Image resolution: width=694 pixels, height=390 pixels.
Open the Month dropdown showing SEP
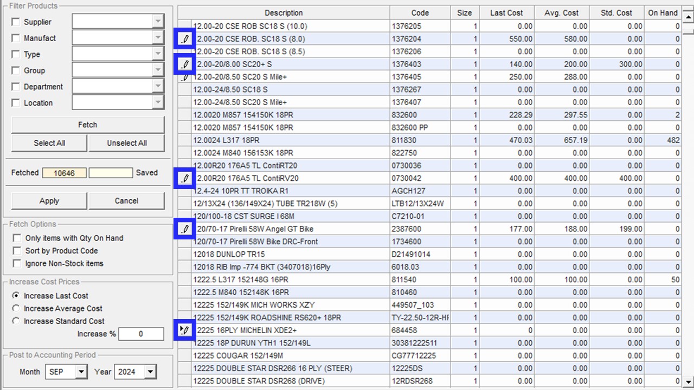point(81,372)
